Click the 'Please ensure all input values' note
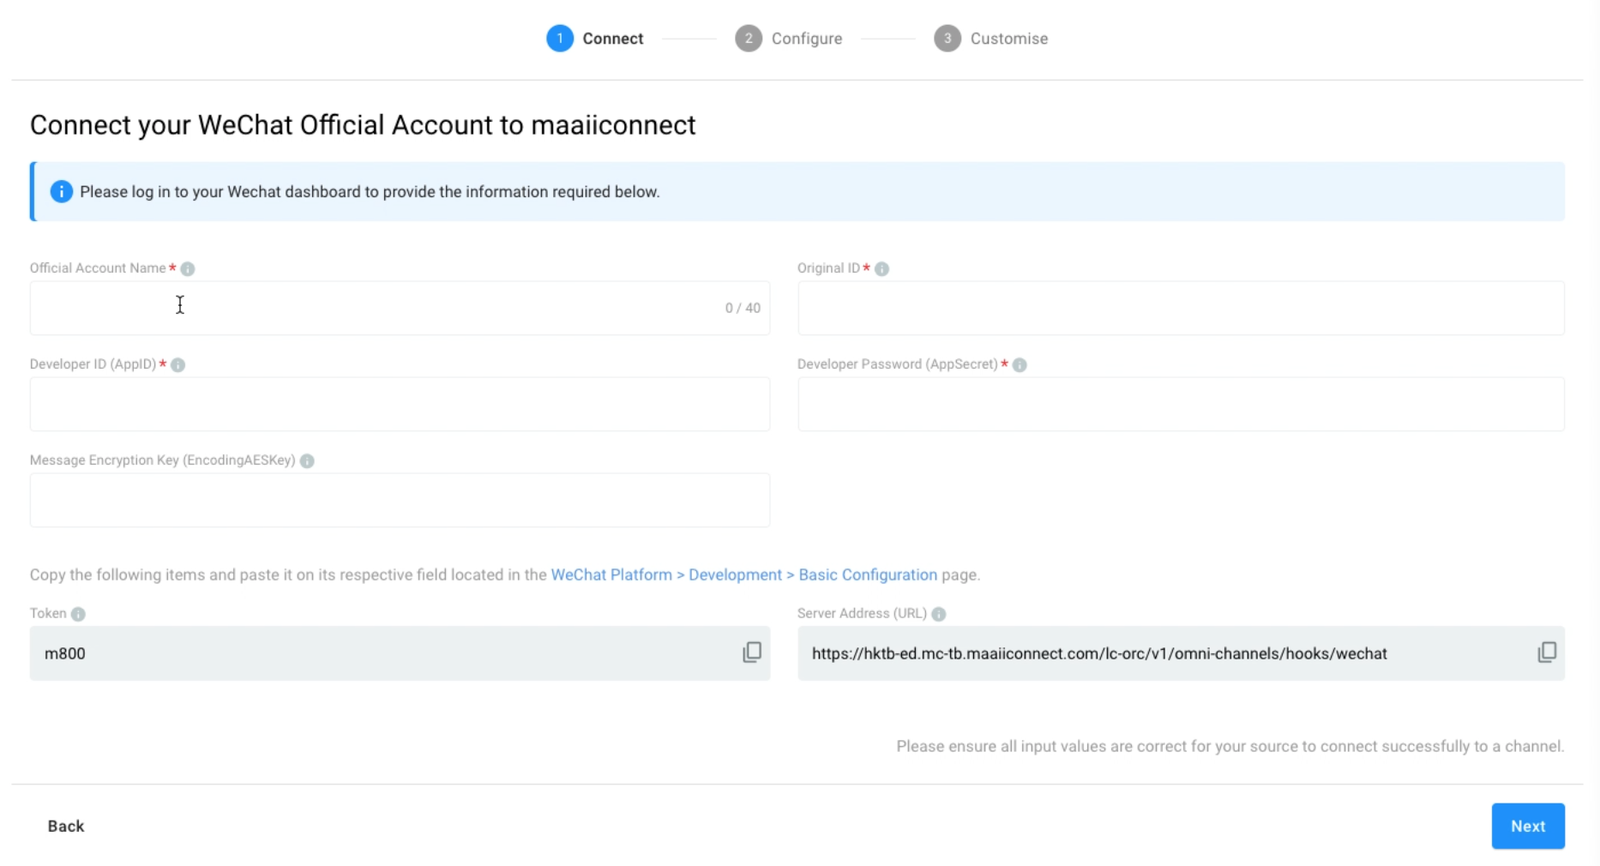Screen dimensions: 1600x866 (1230, 747)
